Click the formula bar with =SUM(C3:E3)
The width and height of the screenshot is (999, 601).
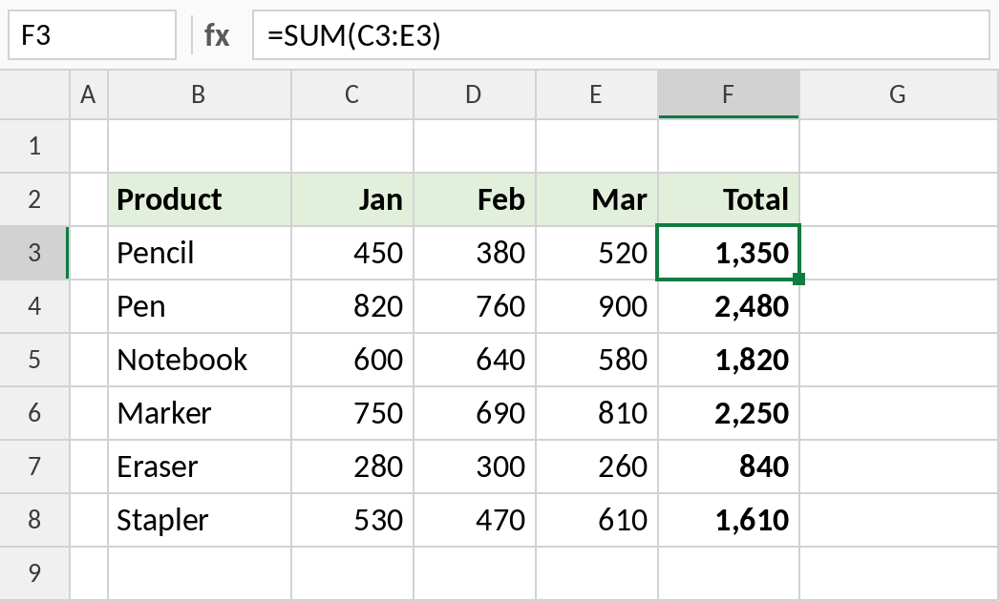621,35
